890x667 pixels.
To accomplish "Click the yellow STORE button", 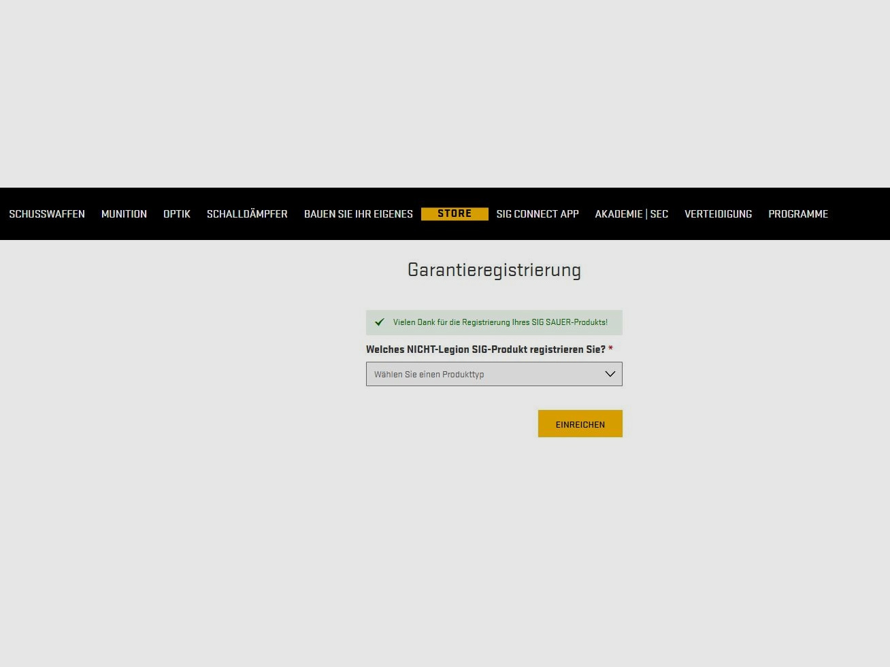I will (x=455, y=213).
